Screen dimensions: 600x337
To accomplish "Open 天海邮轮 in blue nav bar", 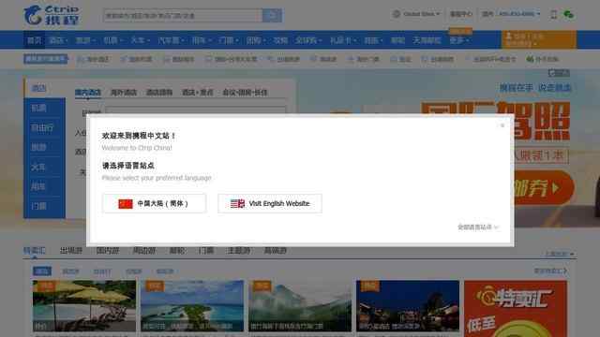I will point(427,40).
